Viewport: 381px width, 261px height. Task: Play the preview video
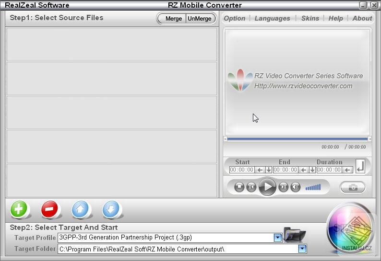point(267,187)
